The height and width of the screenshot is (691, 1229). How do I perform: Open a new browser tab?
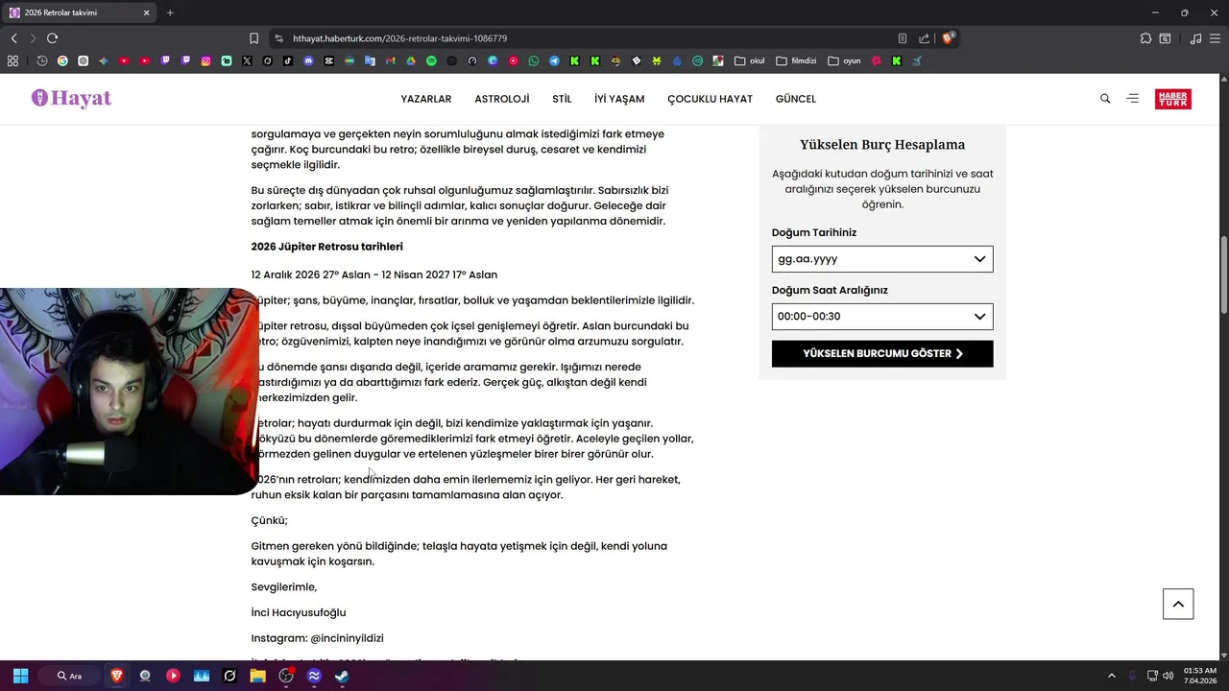click(x=170, y=12)
